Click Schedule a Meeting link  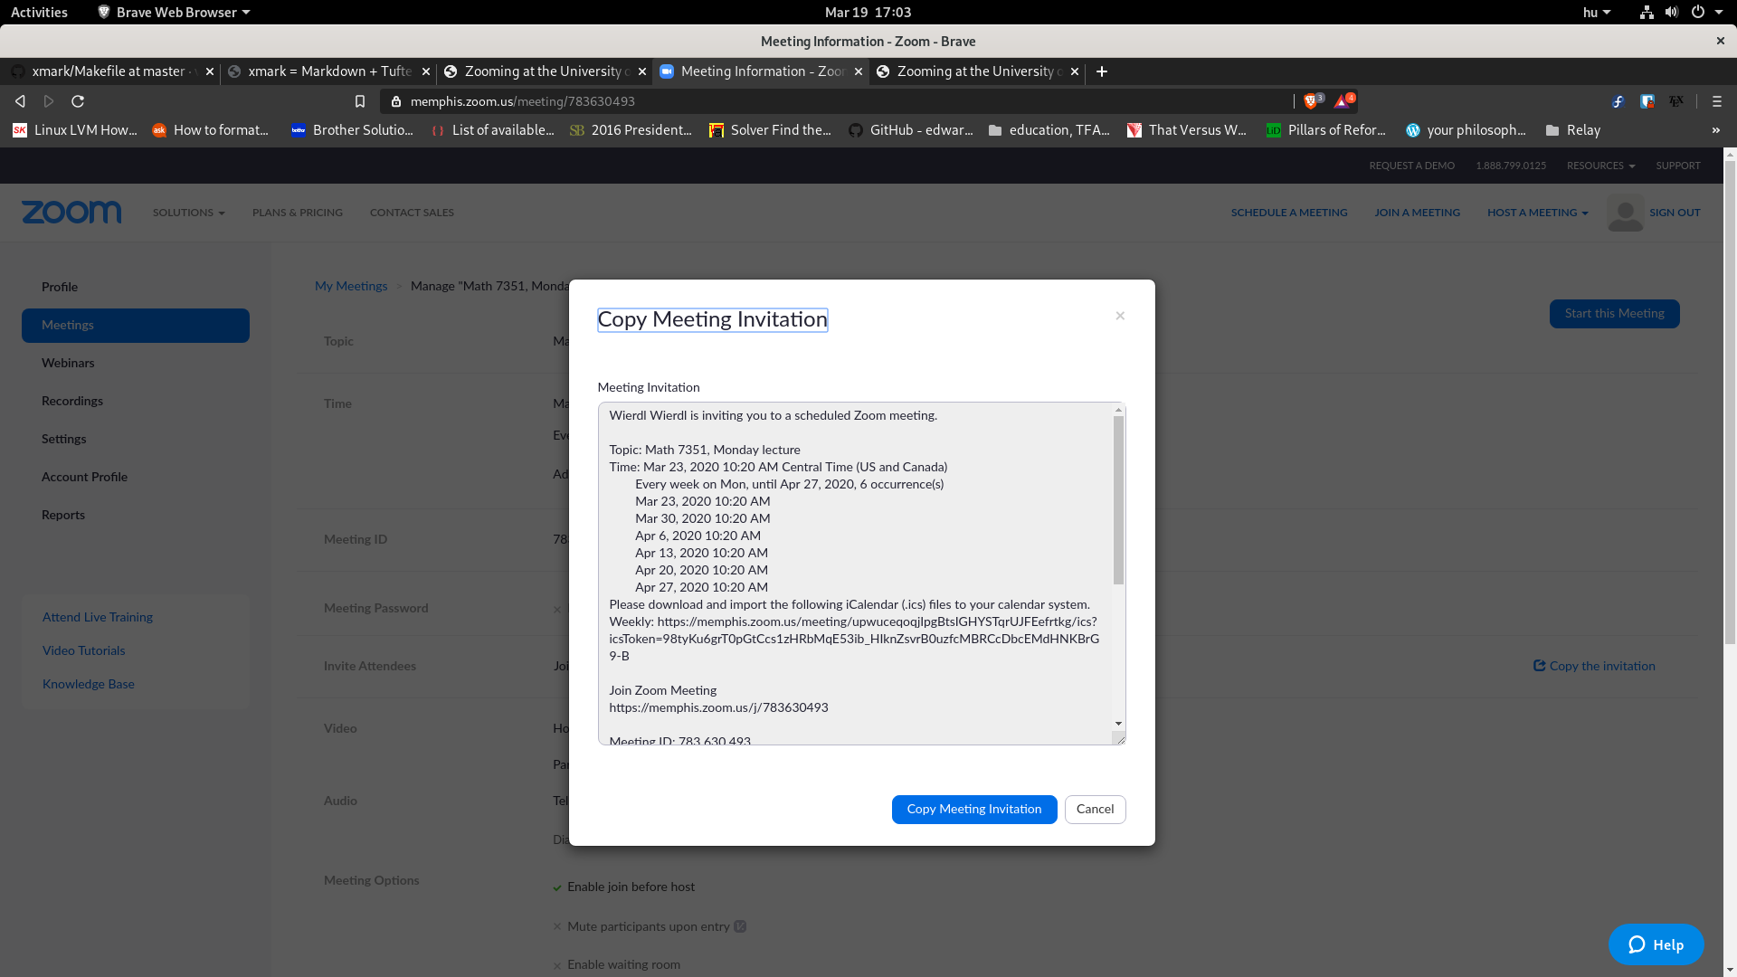click(1288, 213)
